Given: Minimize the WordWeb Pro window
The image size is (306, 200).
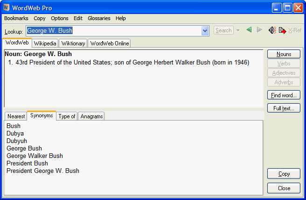Looking at the screenshot, I should coord(277,8).
